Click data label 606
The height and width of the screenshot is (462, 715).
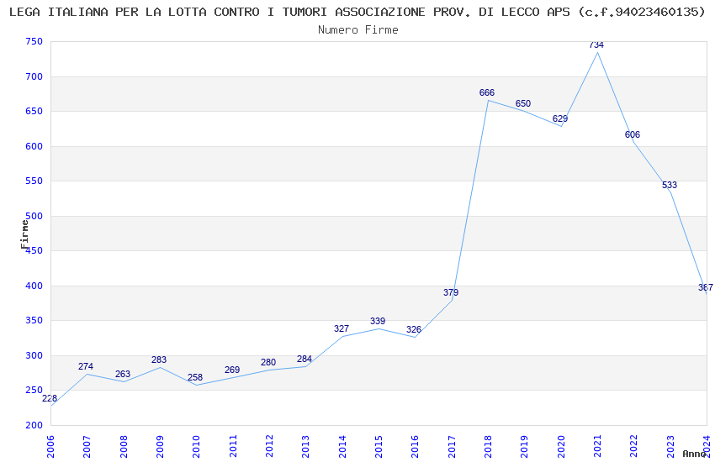[633, 134]
